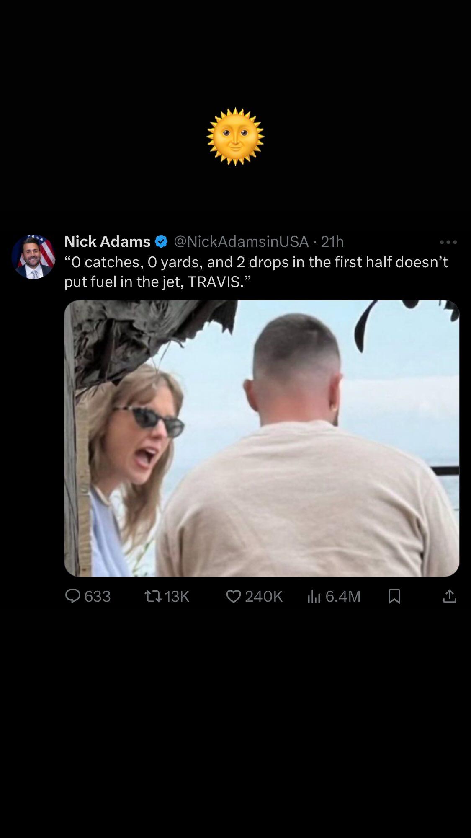Open the share upload icon

tap(449, 596)
